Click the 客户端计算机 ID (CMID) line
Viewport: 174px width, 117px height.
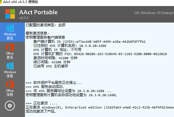coord(89,42)
